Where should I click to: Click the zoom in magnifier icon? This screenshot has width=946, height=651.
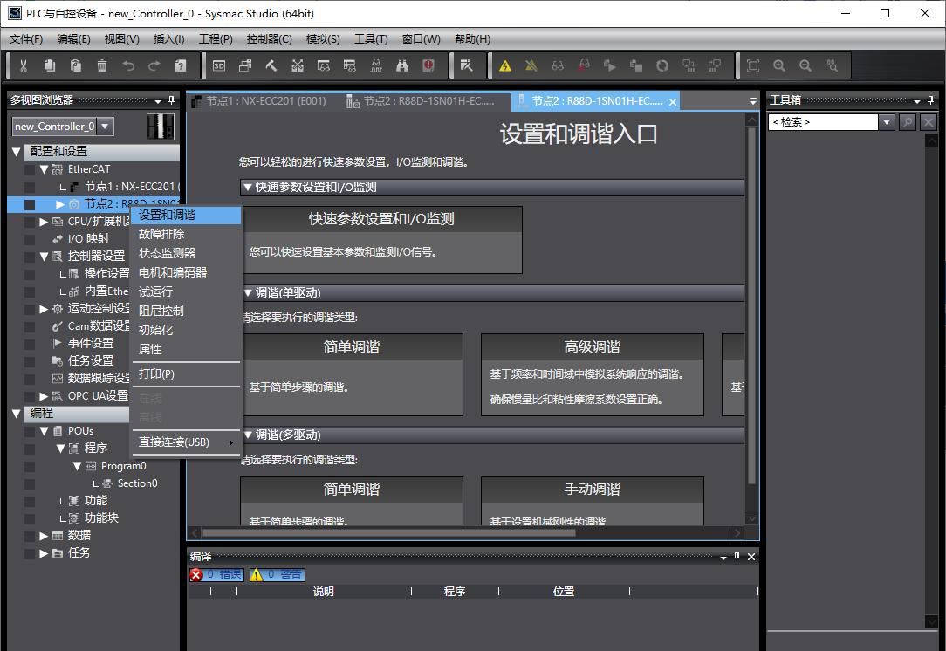(779, 65)
